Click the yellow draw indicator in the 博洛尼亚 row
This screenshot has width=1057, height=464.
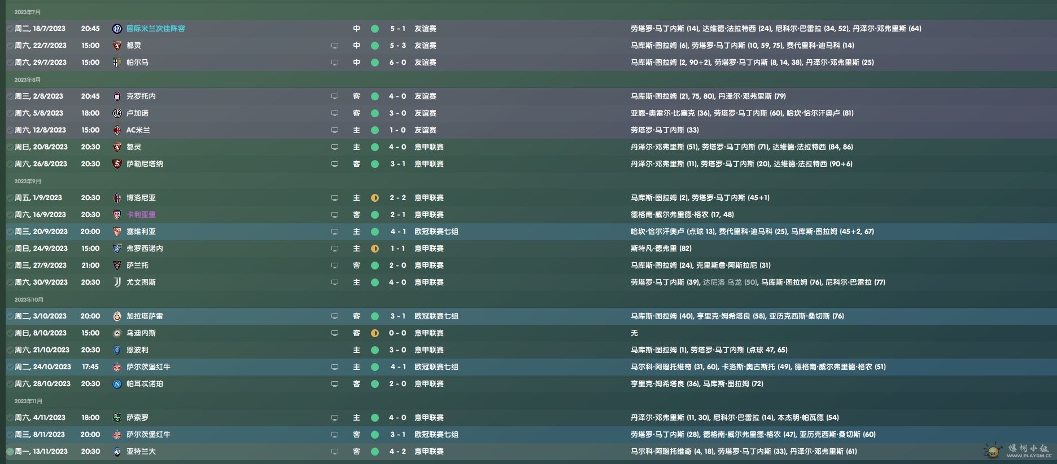point(374,198)
